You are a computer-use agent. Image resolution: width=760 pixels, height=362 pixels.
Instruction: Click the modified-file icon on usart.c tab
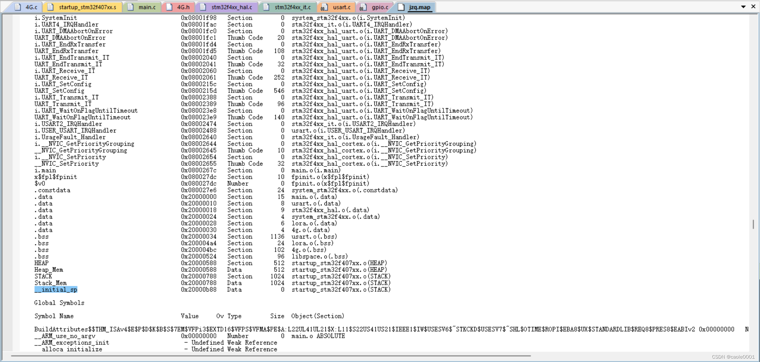[x=324, y=7]
